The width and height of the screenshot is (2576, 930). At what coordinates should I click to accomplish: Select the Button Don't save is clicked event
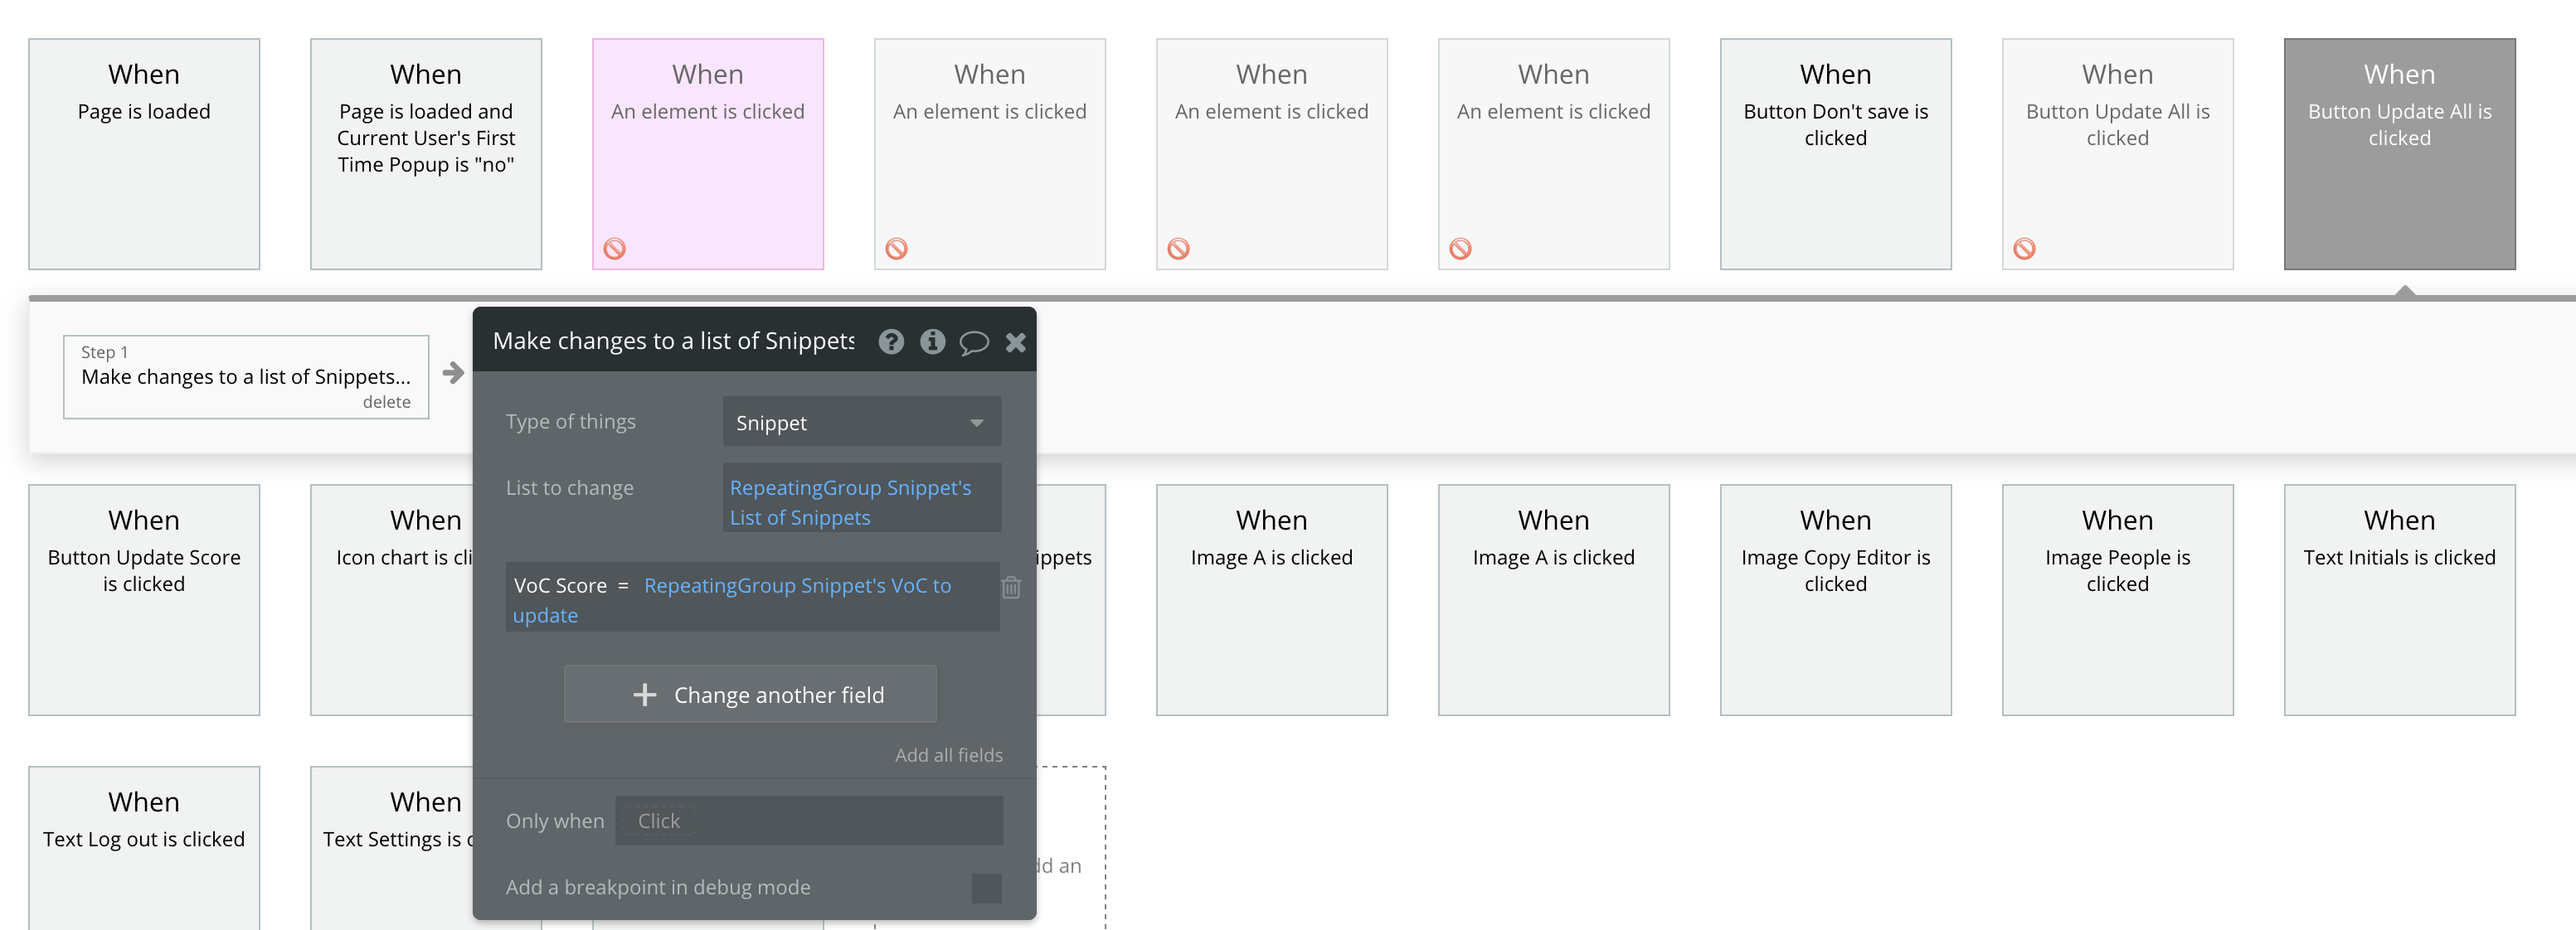click(1835, 154)
